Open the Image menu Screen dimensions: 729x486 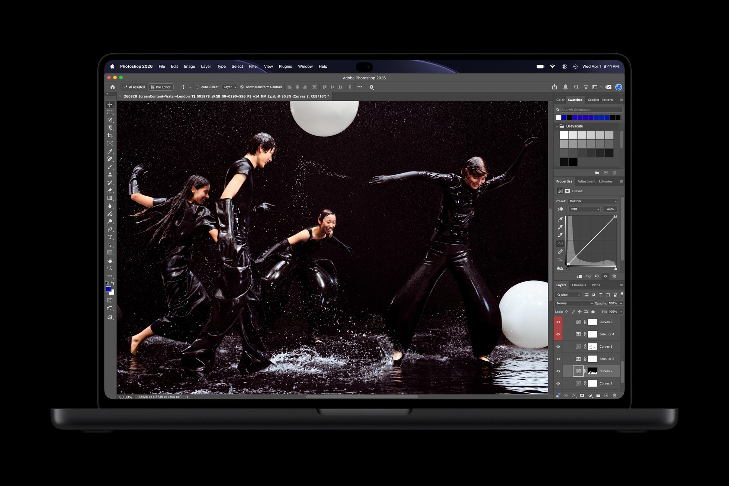point(189,67)
